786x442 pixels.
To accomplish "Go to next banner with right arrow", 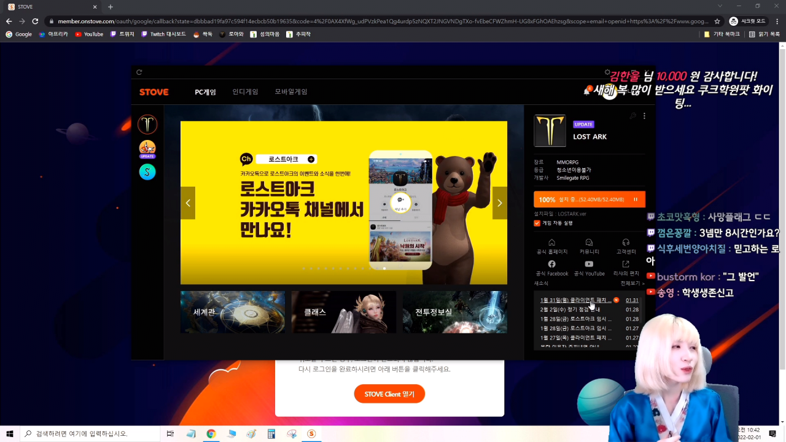I will click(x=500, y=203).
